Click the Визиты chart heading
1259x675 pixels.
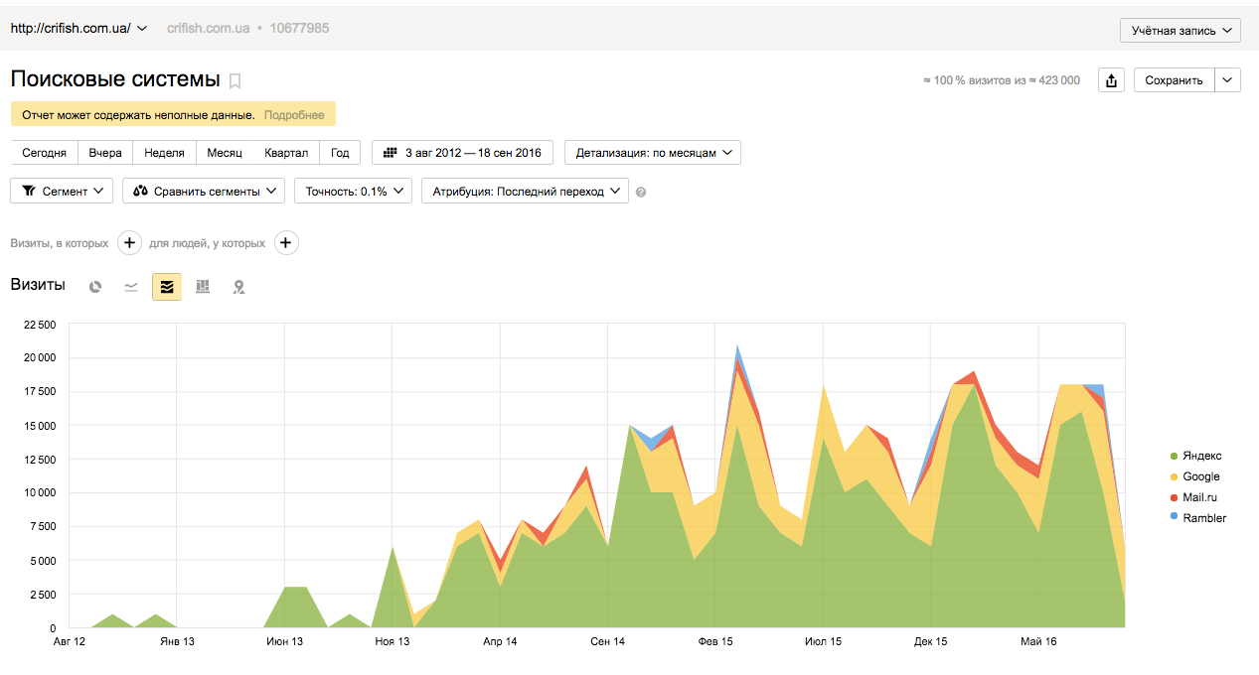(x=38, y=285)
